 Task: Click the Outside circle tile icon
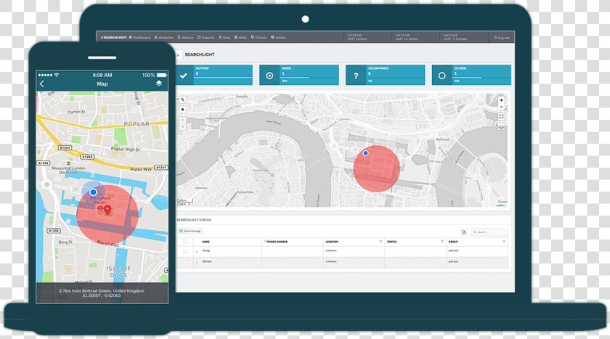pos(442,75)
